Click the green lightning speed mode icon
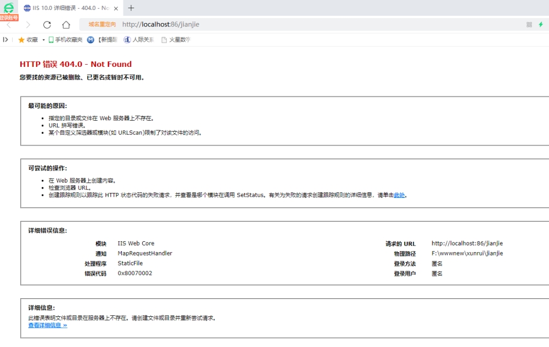The height and width of the screenshot is (347, 549). click(541, 25)
